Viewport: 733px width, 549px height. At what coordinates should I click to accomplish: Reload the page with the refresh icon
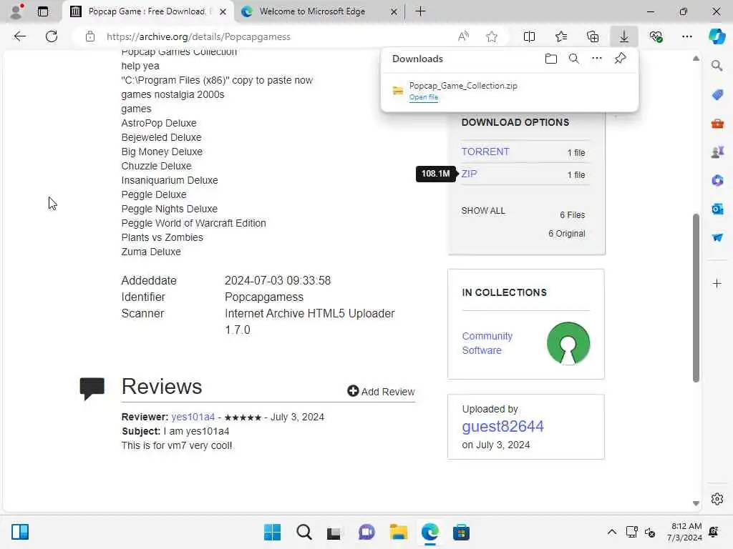52,36
